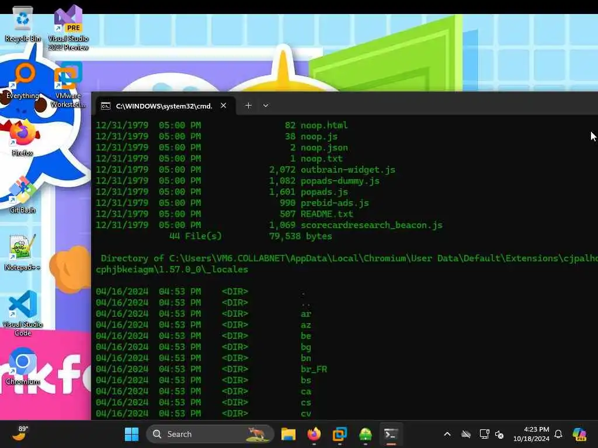Open the Recycle Bin desktop icon
Image resolution: width=598 pixels, height=448 pixels.
coord(23,24)
